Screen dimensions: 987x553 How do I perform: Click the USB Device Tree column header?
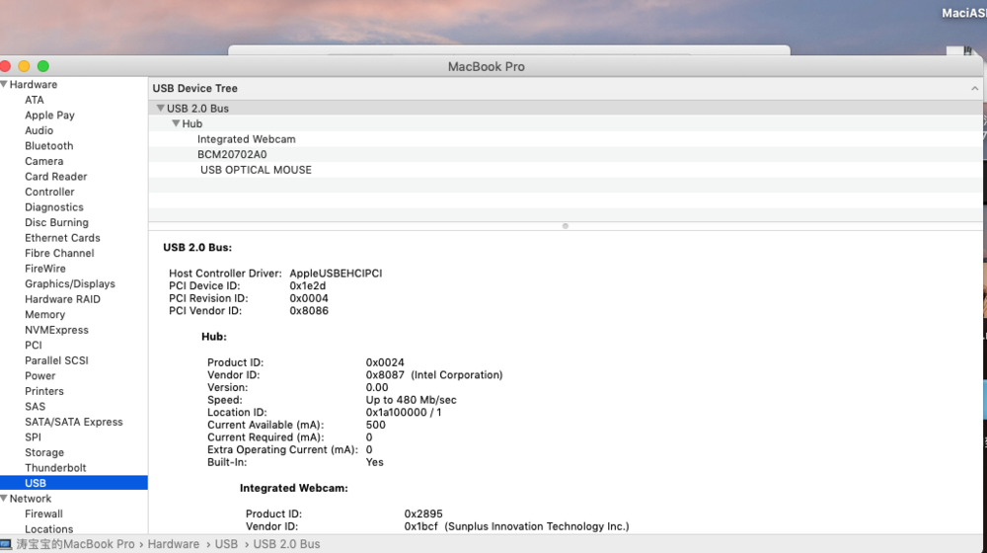[194, 89]
